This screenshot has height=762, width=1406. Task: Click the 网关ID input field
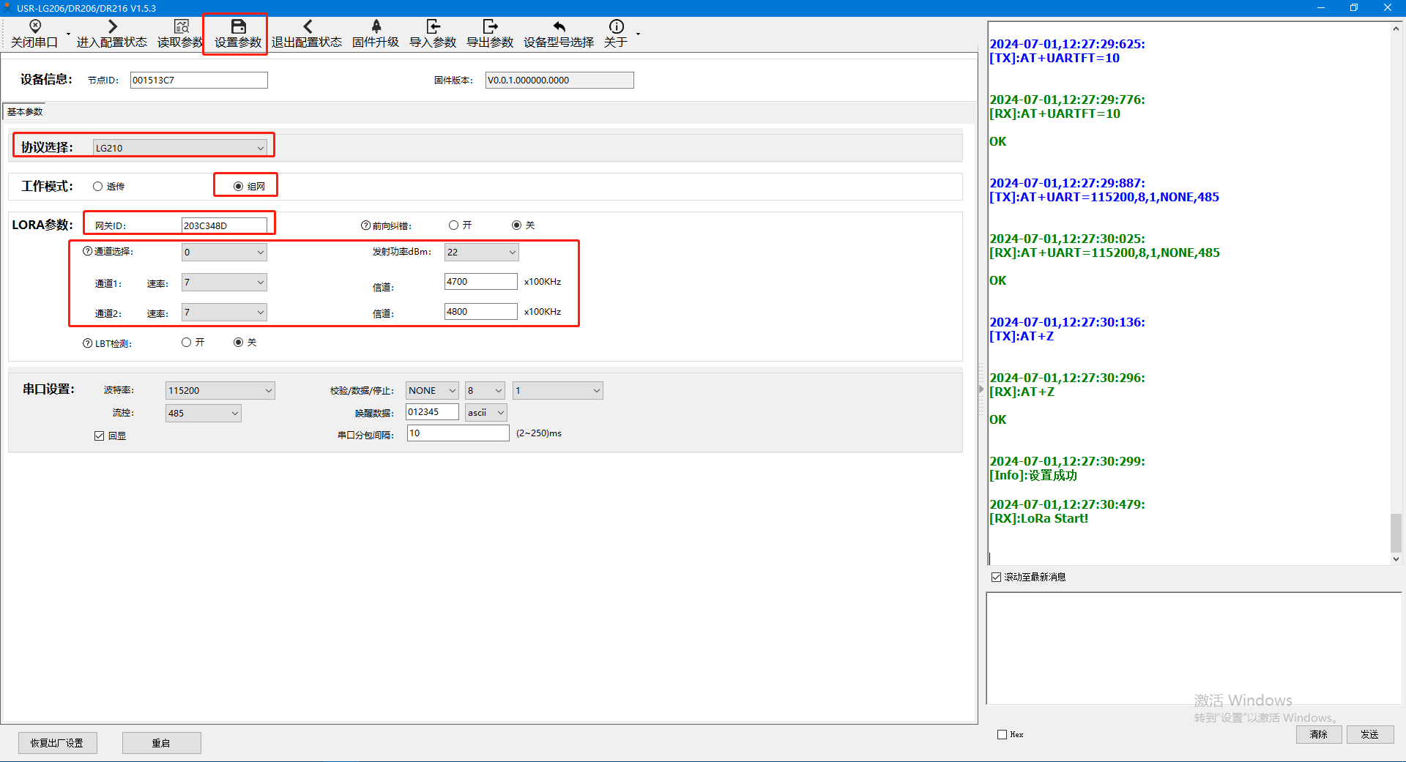click(225, 225)
